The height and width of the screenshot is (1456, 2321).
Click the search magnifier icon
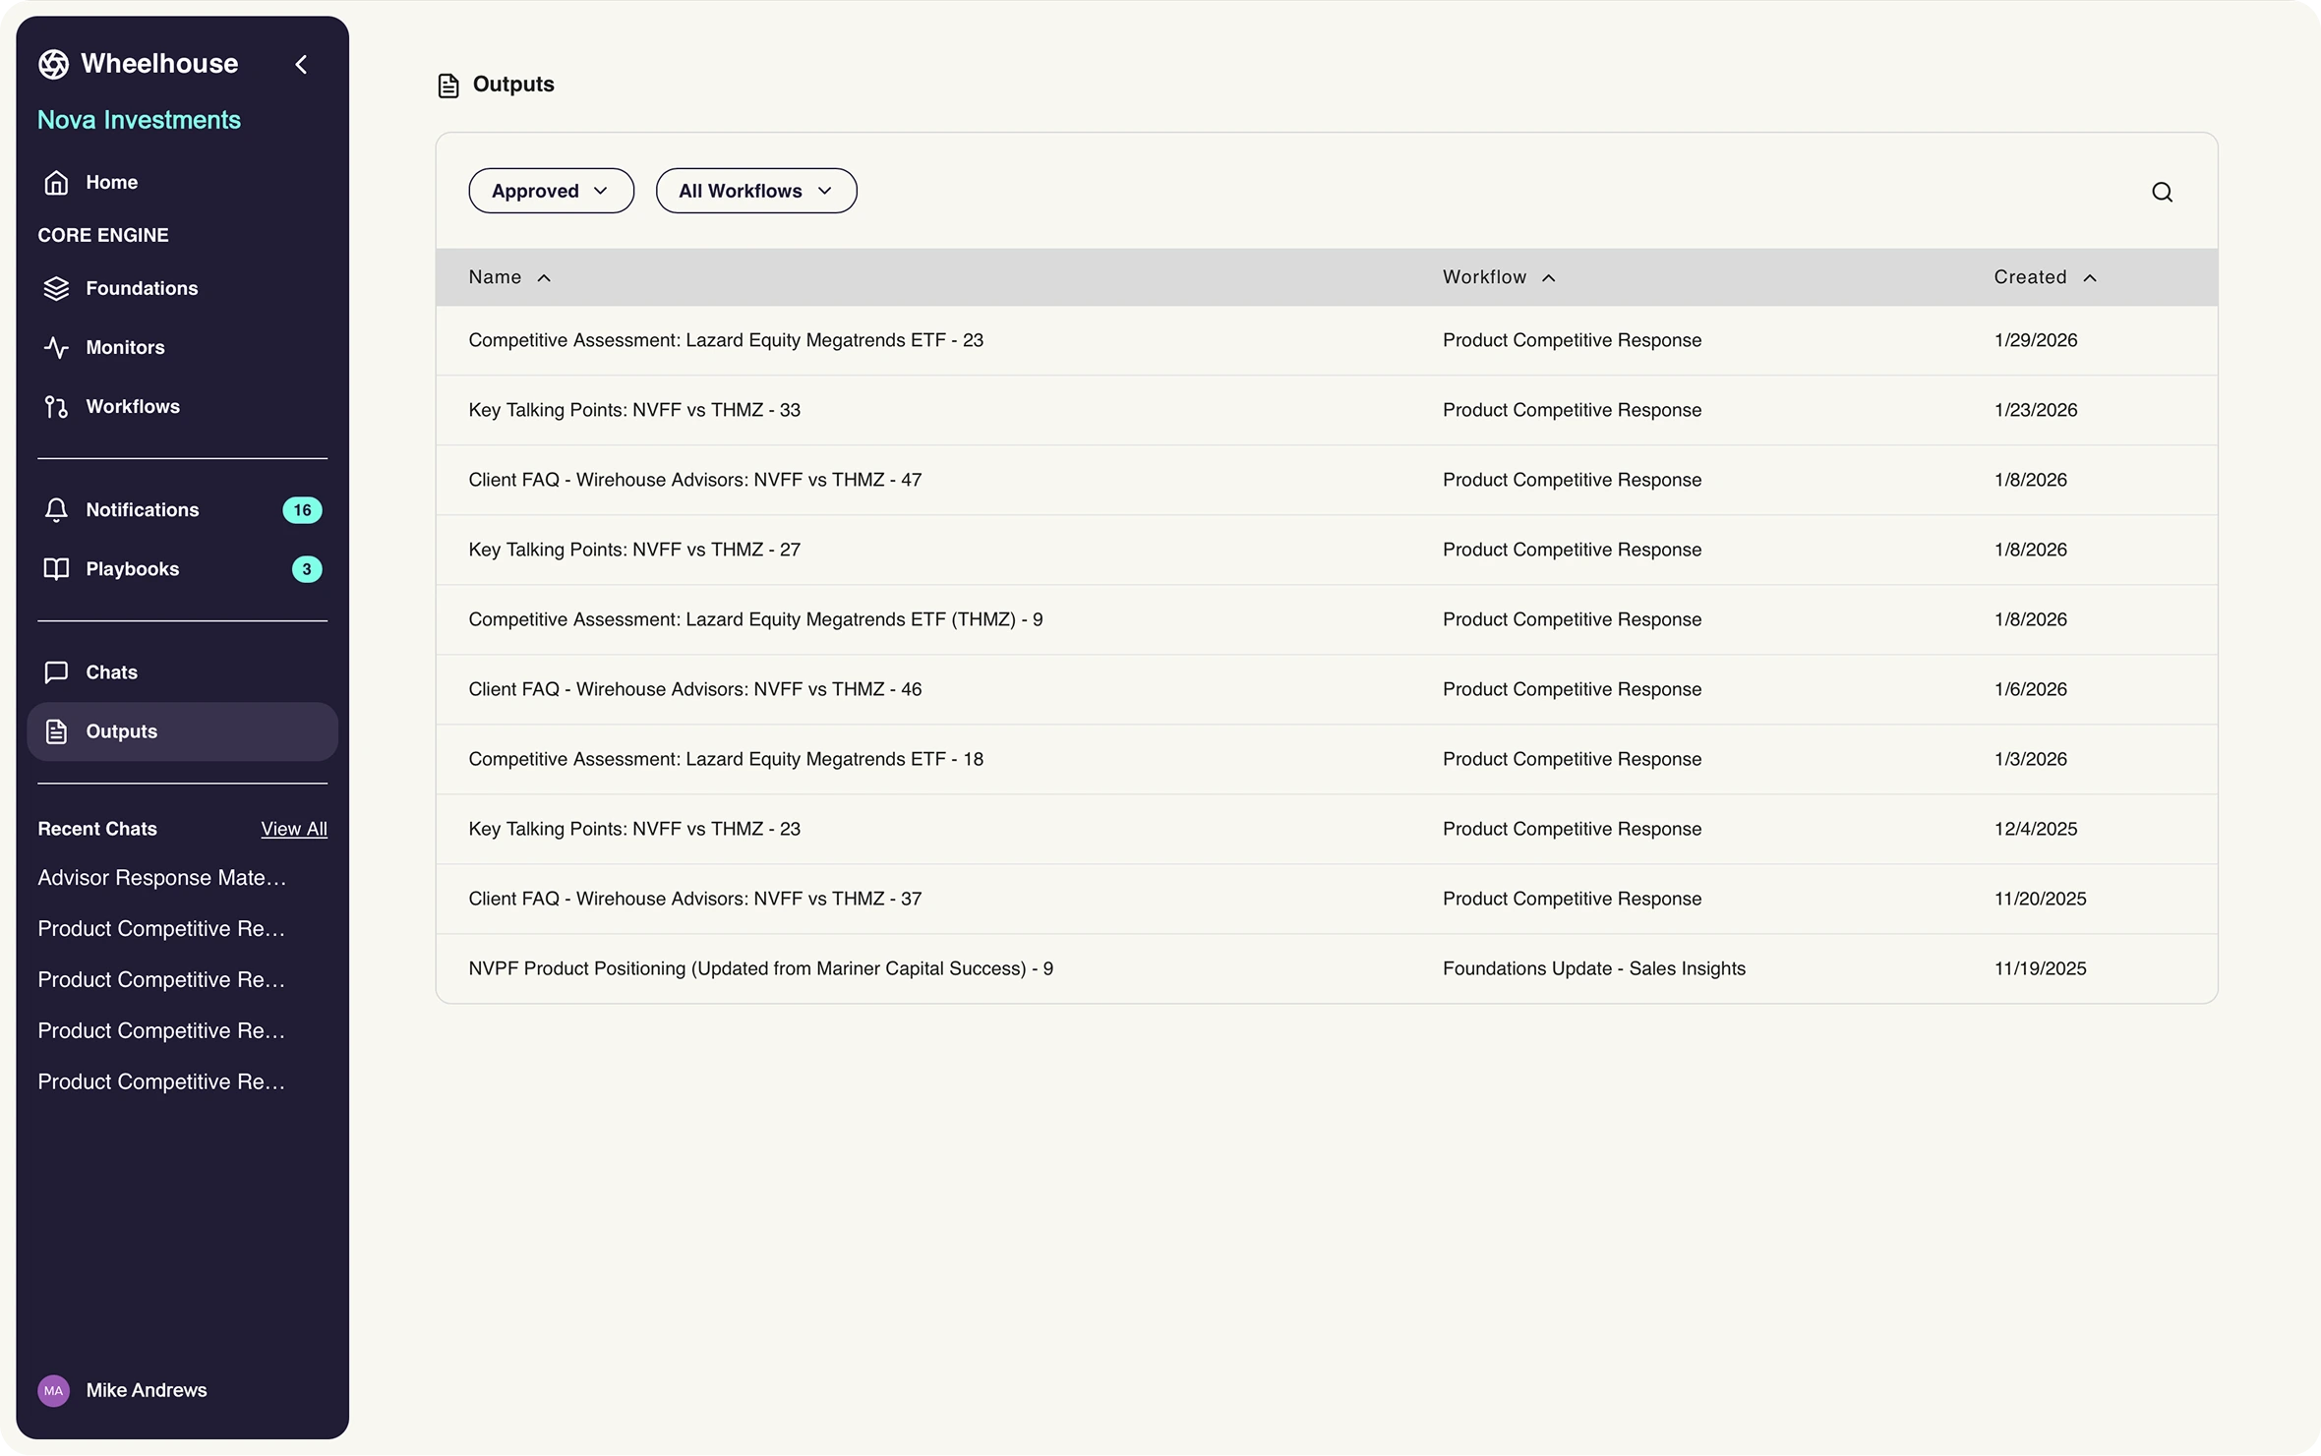(2161, 192)
